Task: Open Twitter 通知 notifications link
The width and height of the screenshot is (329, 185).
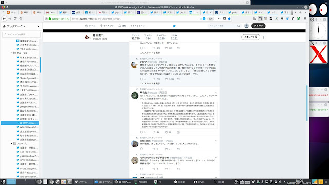Action: click(x=122, y=26)
